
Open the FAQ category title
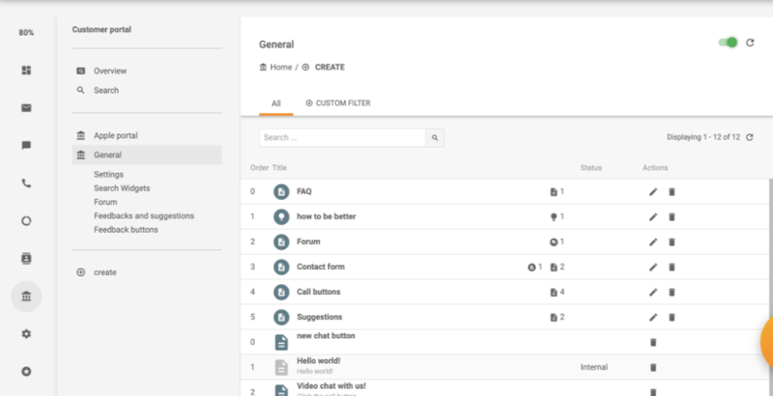pos(304,191)
